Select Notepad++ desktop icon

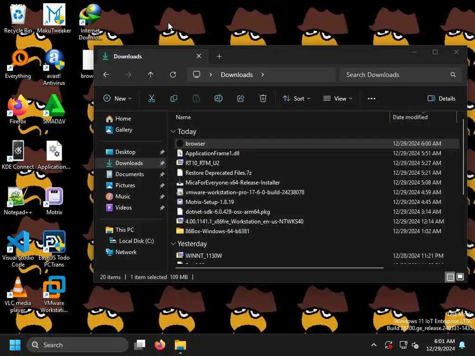[x=18, y=201]
